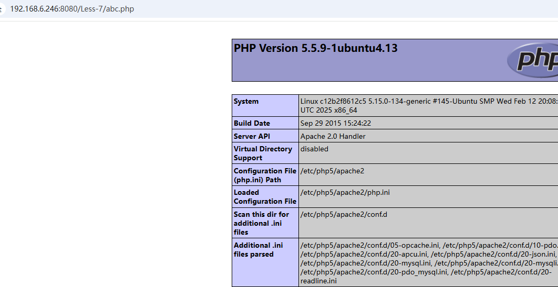Select the Virtual Directory Support label

263,153
